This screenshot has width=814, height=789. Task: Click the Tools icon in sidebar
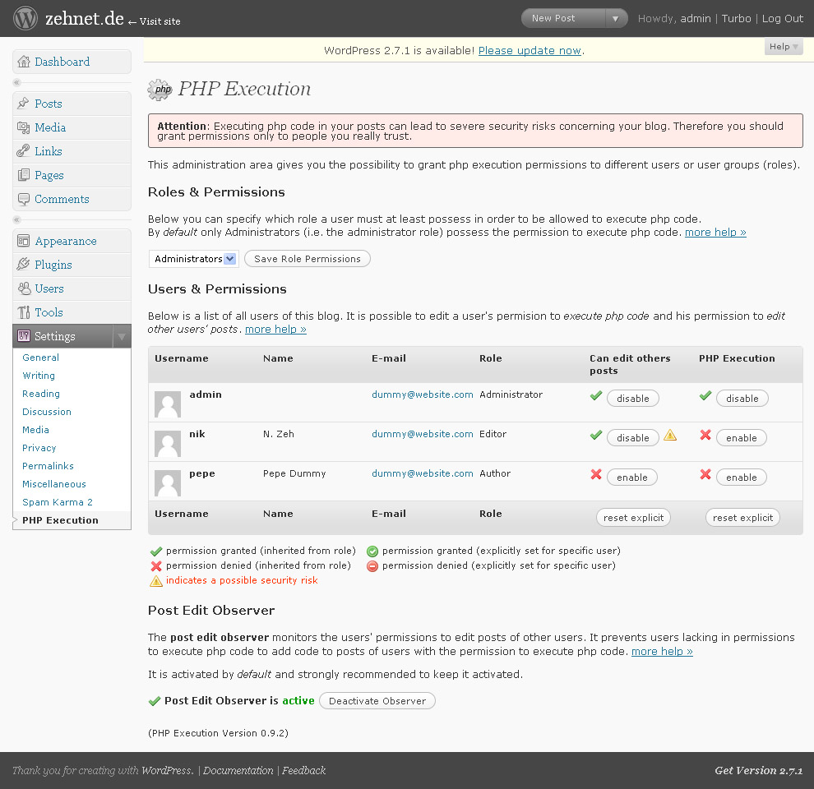23,312
